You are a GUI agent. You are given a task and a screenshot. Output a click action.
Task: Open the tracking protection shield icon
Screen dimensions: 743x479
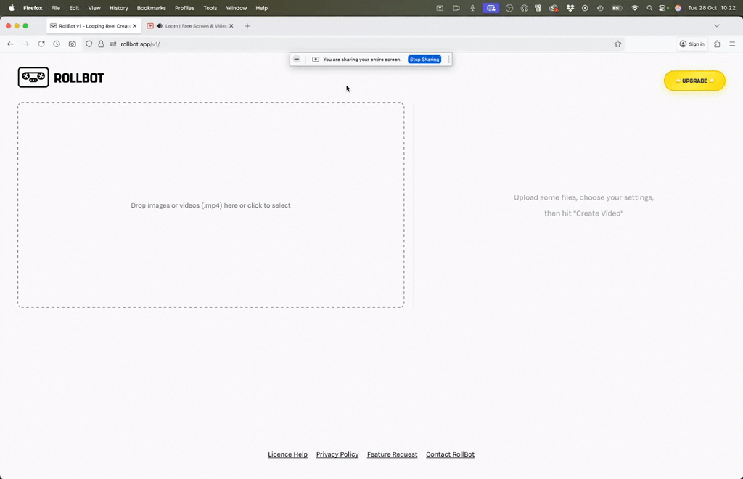89,44
